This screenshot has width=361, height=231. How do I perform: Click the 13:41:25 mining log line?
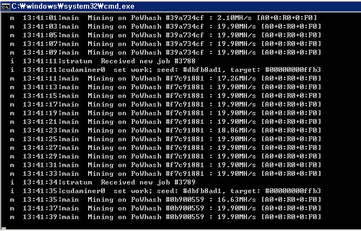click(x=165, y=139)
